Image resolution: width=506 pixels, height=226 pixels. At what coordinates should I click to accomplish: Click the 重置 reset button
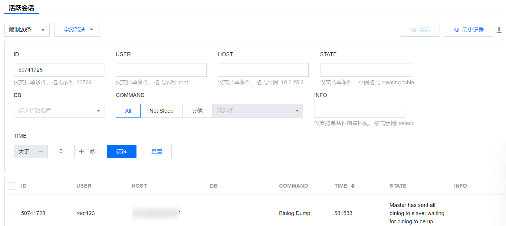pyautogui.click(x=157, y=151)
